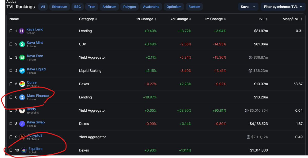The height and width of the screenshot is (158, 308).
Task: Open the Equilibre protocol link
Action: [35, 149]
